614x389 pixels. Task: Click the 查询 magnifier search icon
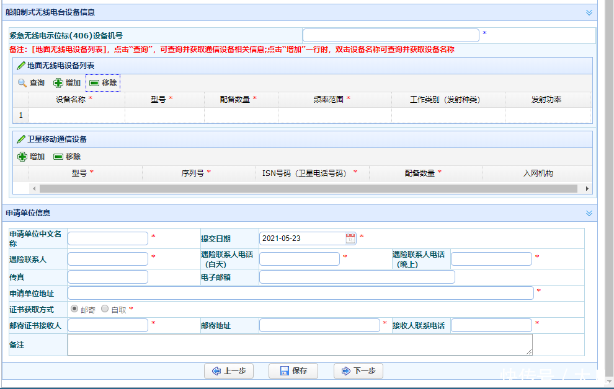[21, 82]
